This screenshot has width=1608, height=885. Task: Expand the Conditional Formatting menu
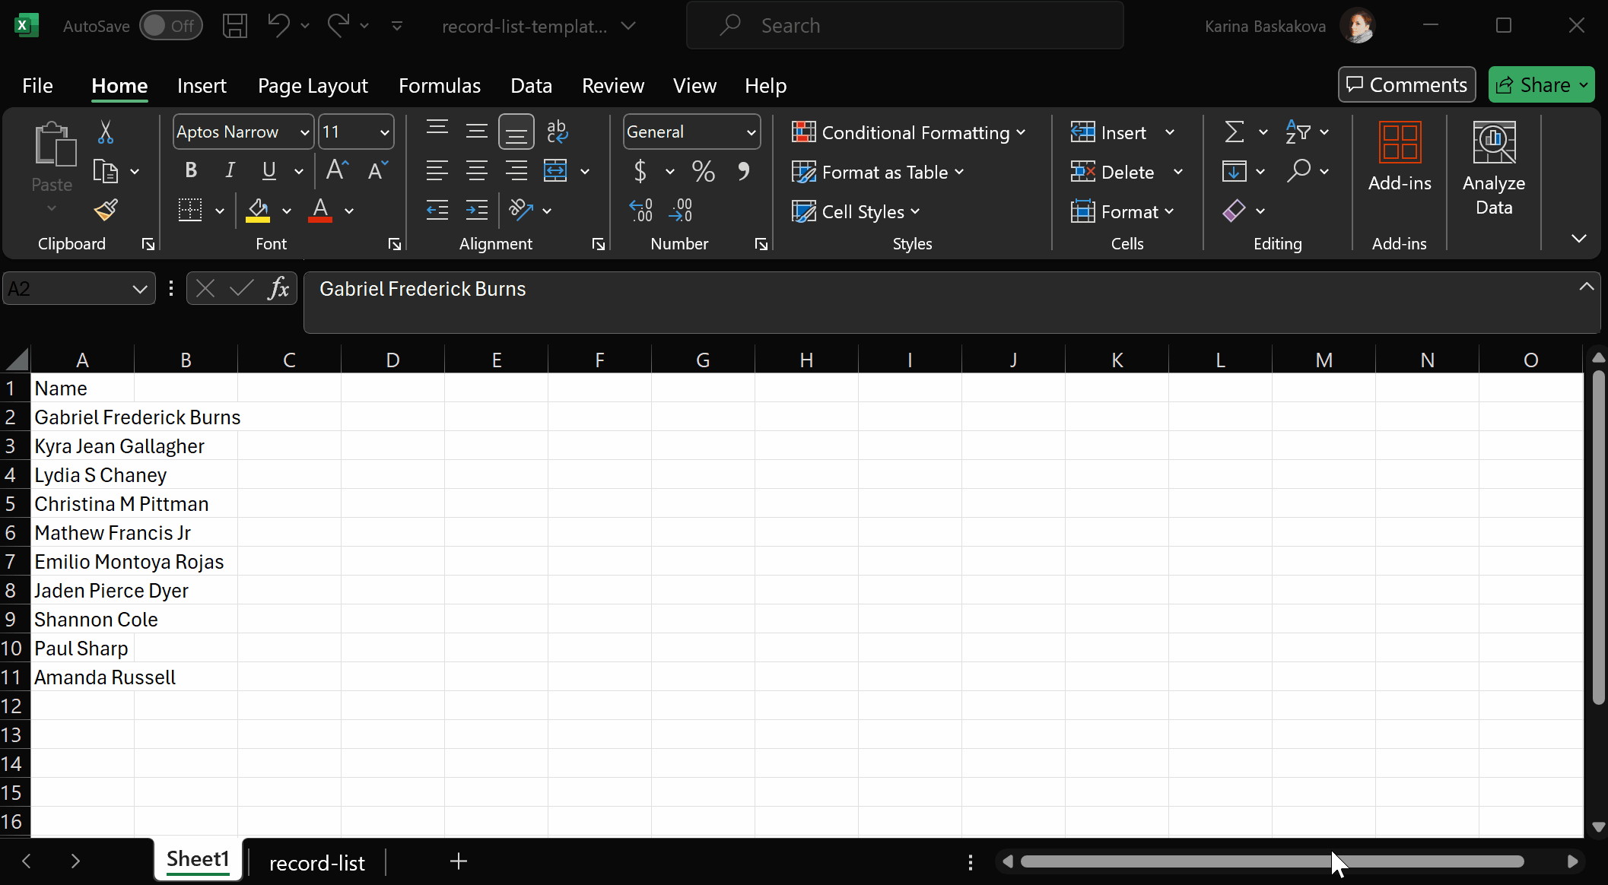click(x=909, y=132)
